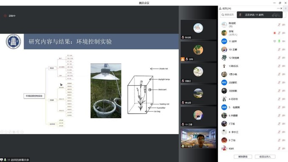Close the members panel with the X

tap(281, 8)
